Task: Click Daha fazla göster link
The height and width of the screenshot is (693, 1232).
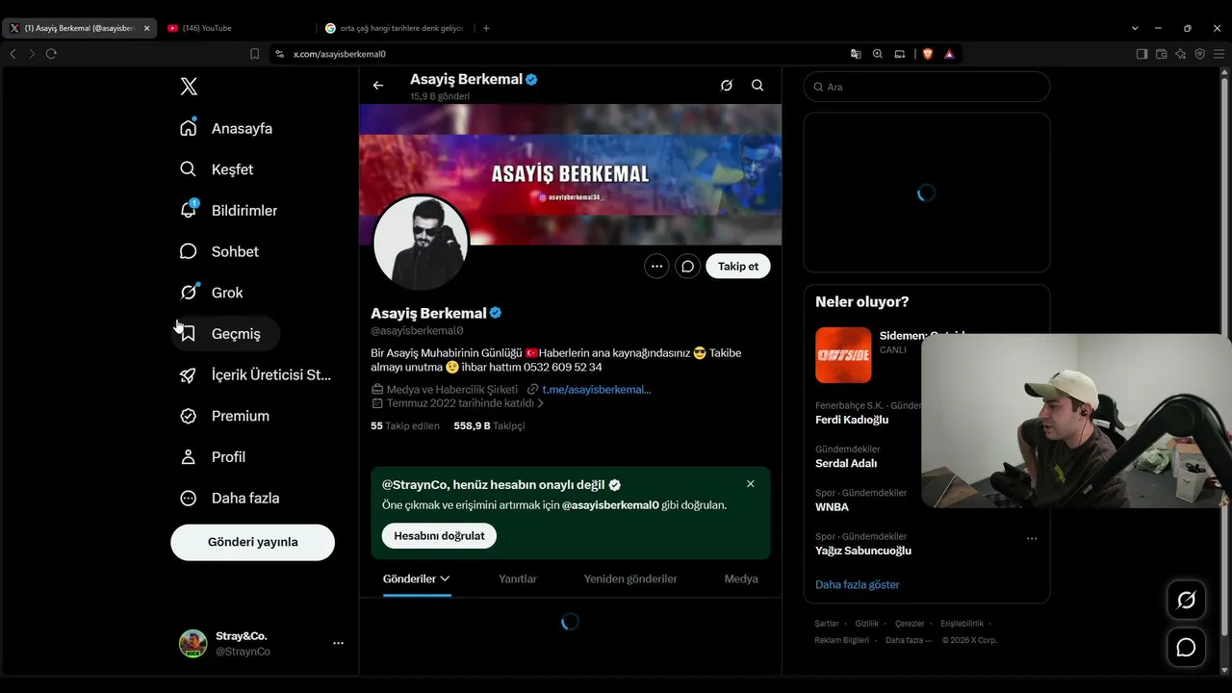Action: coord(858,584)
